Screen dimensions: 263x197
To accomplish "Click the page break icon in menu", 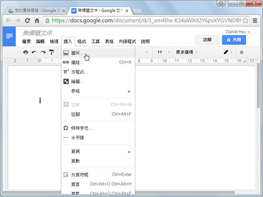I will (x=66, y=174).
